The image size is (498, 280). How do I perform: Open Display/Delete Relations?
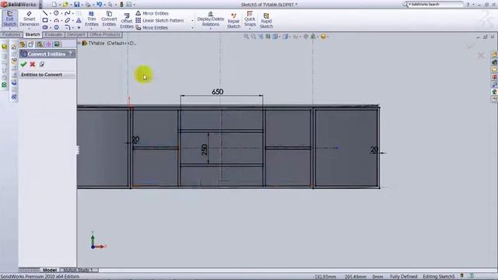point(211,19)
